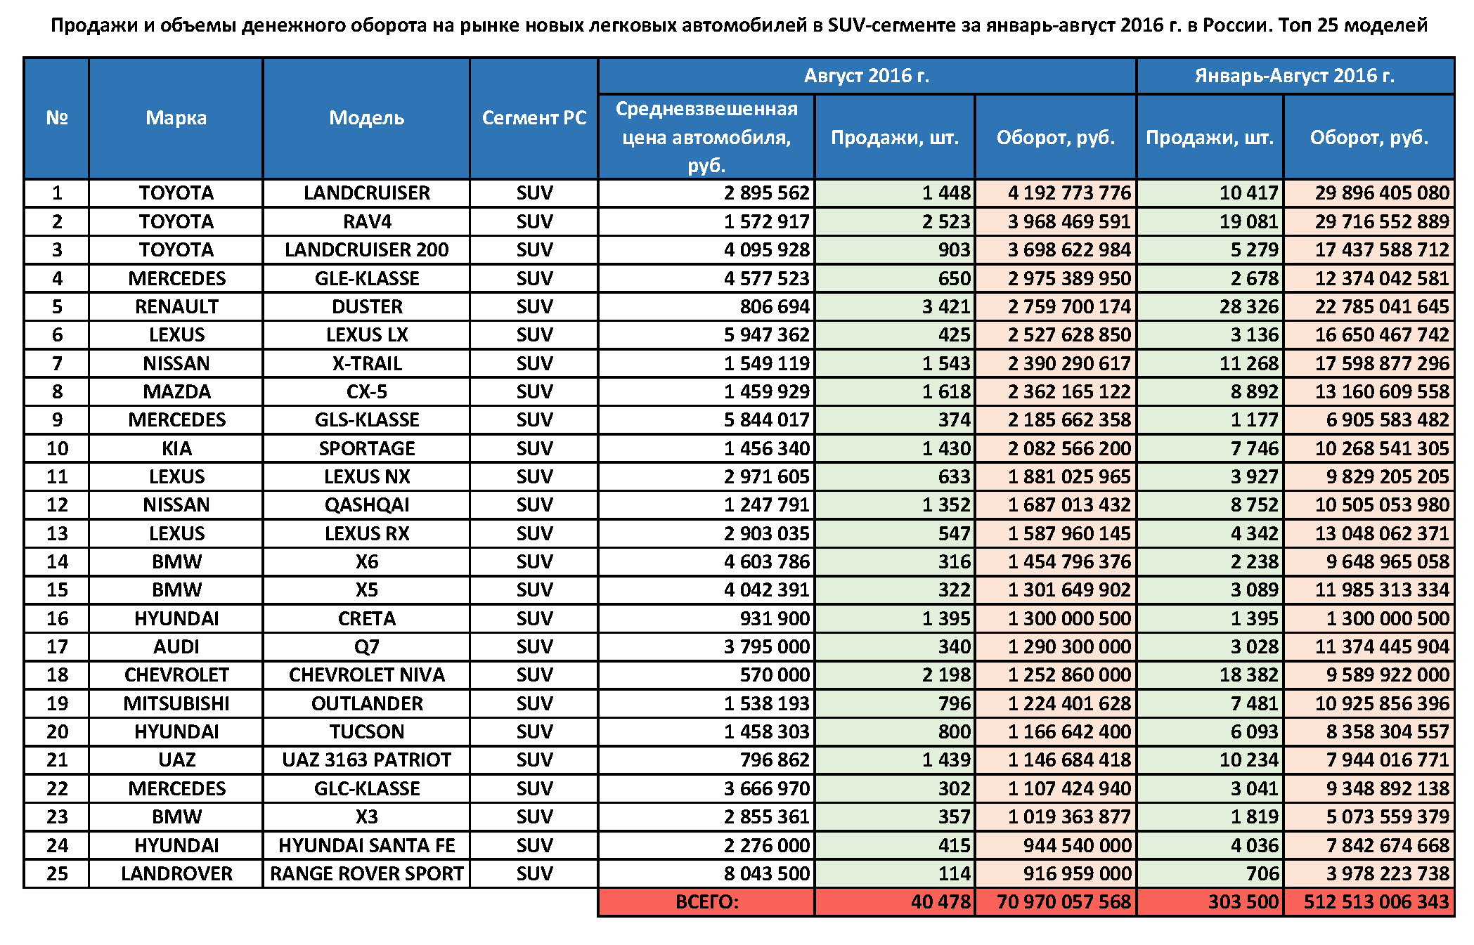This screenshot has width=1474, height=945.
Task: Select the GLS-KLASSE model cell
Action: coord(366,420)
